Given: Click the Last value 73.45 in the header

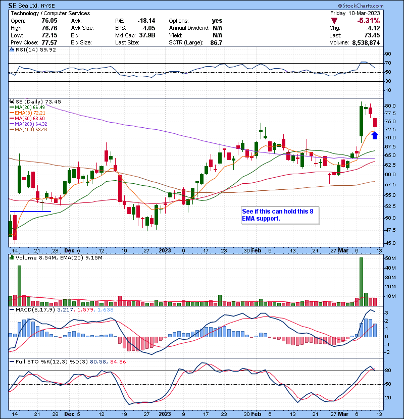Looking at the screenshot, I should [372, 35].
